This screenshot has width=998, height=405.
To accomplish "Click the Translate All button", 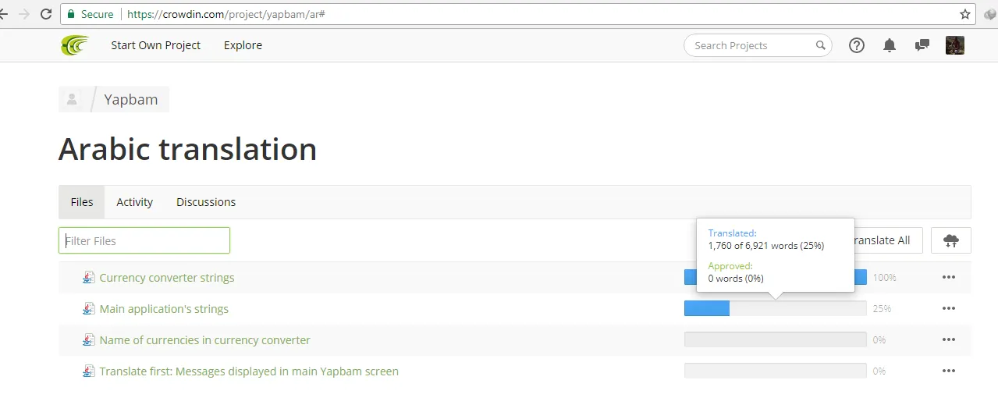I will click(888, 240).
